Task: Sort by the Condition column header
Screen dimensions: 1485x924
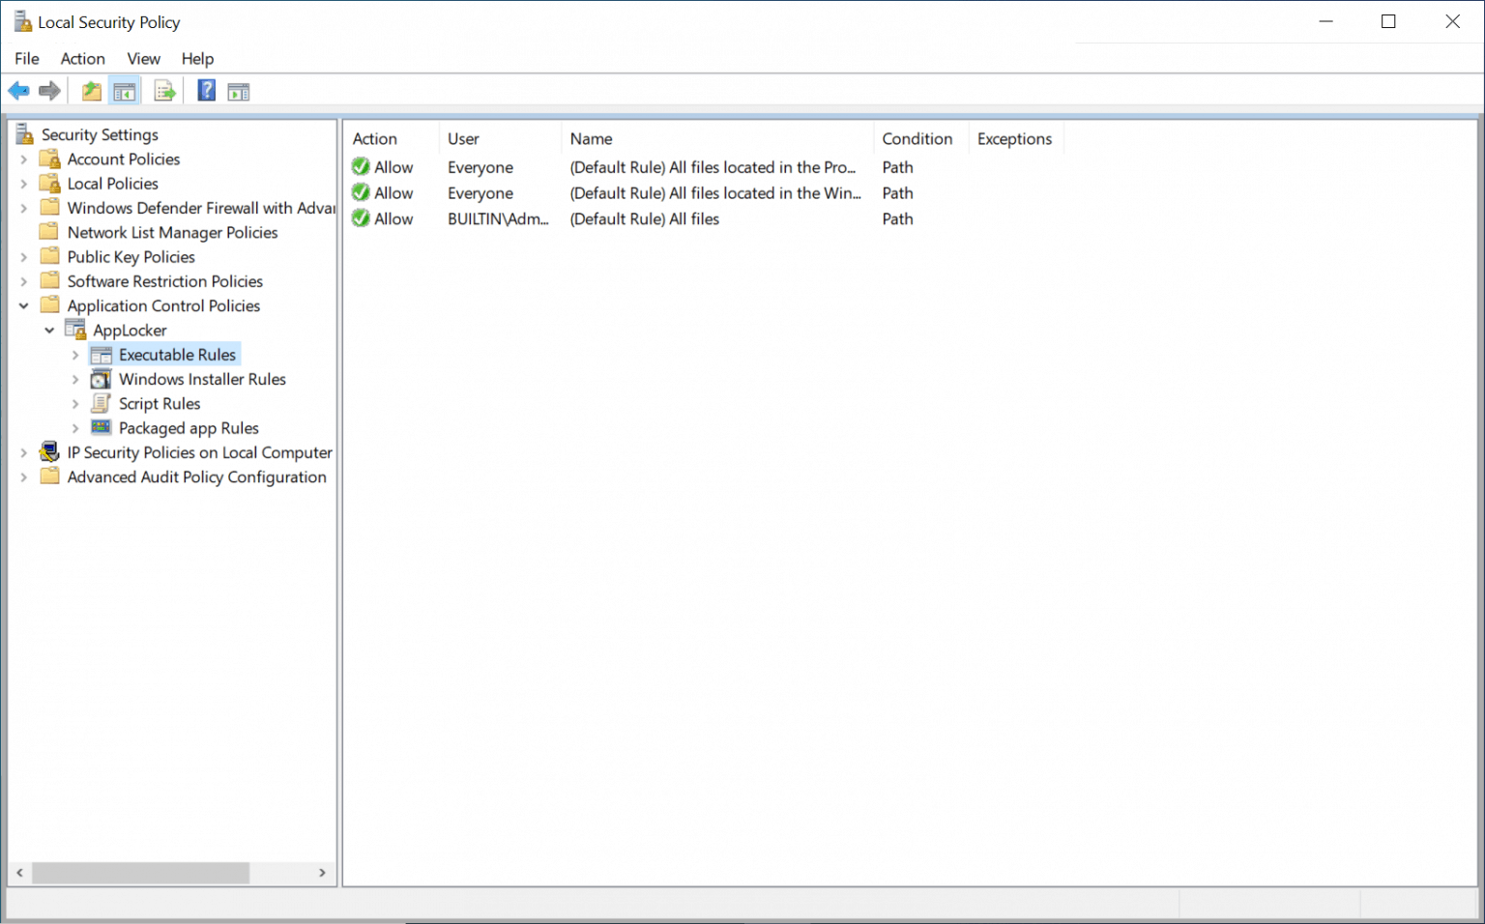Action: click(x=920, y=138)
